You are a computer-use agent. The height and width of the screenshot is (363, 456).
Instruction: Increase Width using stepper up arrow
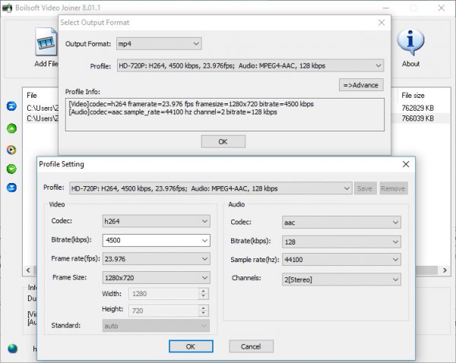click(203, 291)
